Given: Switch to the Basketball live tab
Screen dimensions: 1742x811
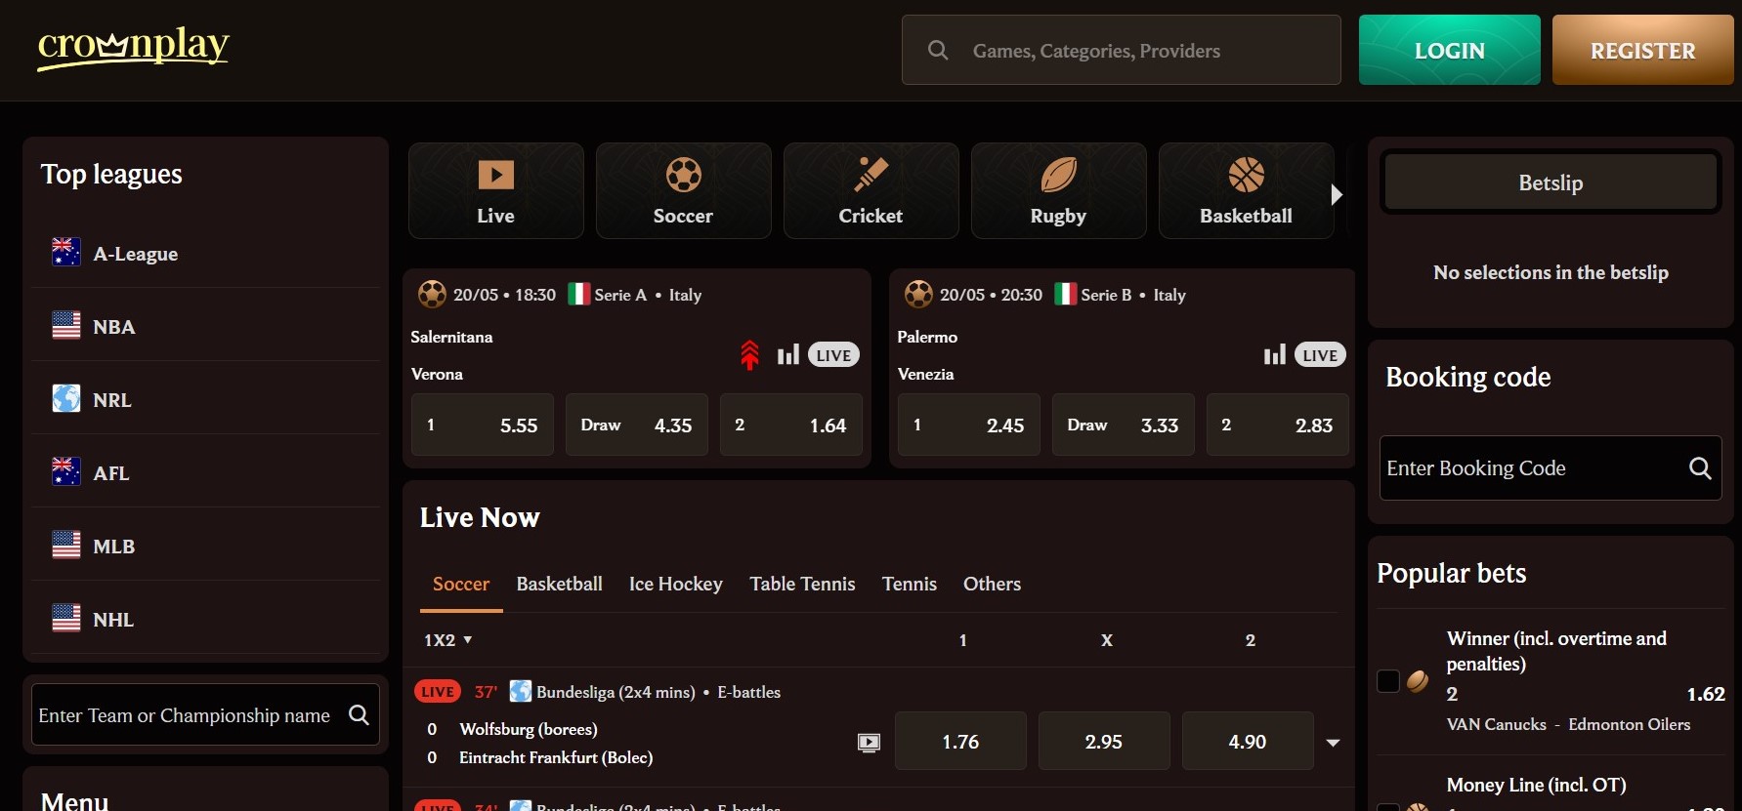Looking at the screenshot, I should pos(559,584).
